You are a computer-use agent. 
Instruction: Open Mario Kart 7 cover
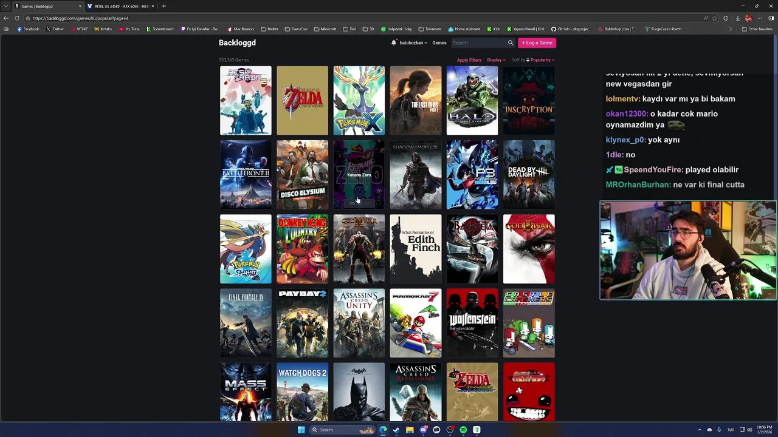(416, 323)
